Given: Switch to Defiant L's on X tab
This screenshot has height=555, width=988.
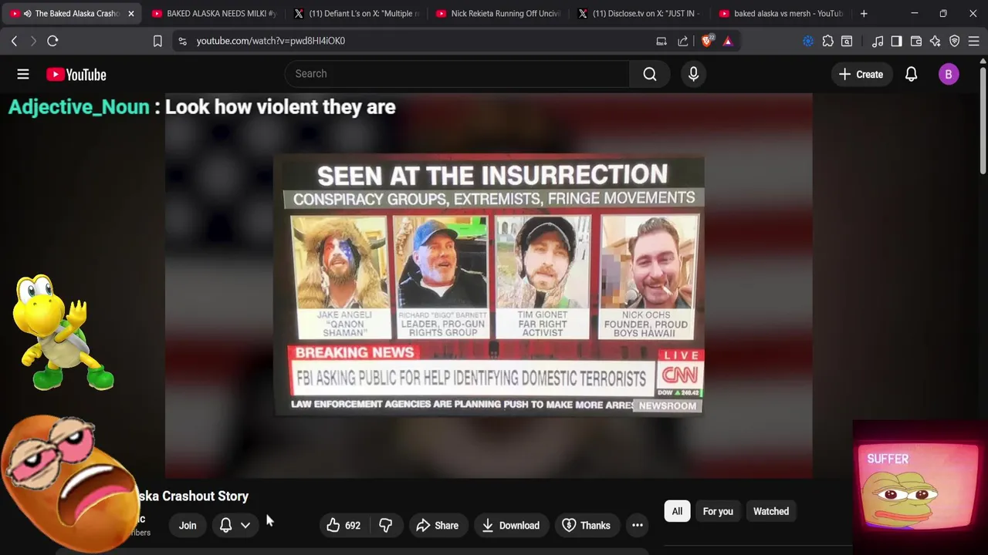Looking at the screenshot, I should click(357, 13).
